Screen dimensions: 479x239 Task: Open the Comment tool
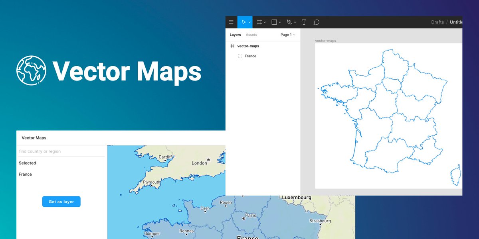pyautogui.click(x=316, y=22)
